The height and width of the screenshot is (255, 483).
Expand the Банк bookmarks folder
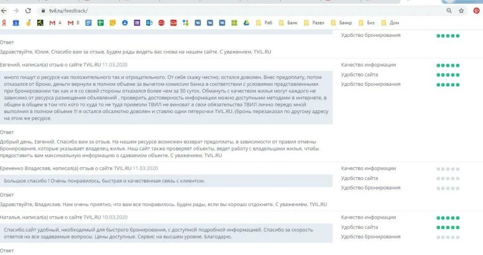click(288, 23)
